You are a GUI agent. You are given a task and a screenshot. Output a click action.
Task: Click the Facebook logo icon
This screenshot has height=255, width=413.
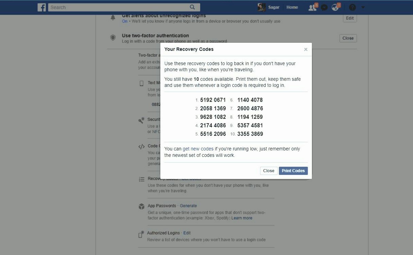[42, 7]
